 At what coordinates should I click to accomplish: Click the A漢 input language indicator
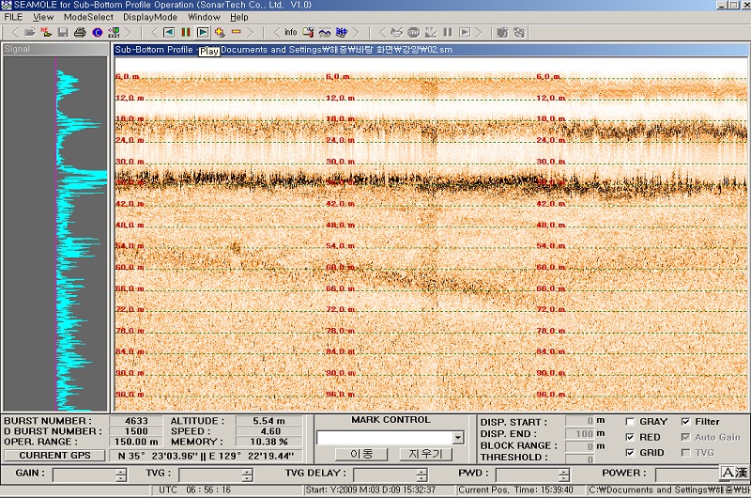(734, 473)
